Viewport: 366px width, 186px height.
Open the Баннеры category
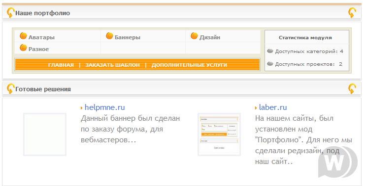coord(128,37)
